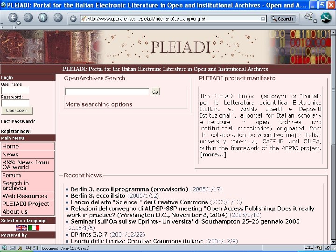Click the toolbar Search button

(283, 19)
